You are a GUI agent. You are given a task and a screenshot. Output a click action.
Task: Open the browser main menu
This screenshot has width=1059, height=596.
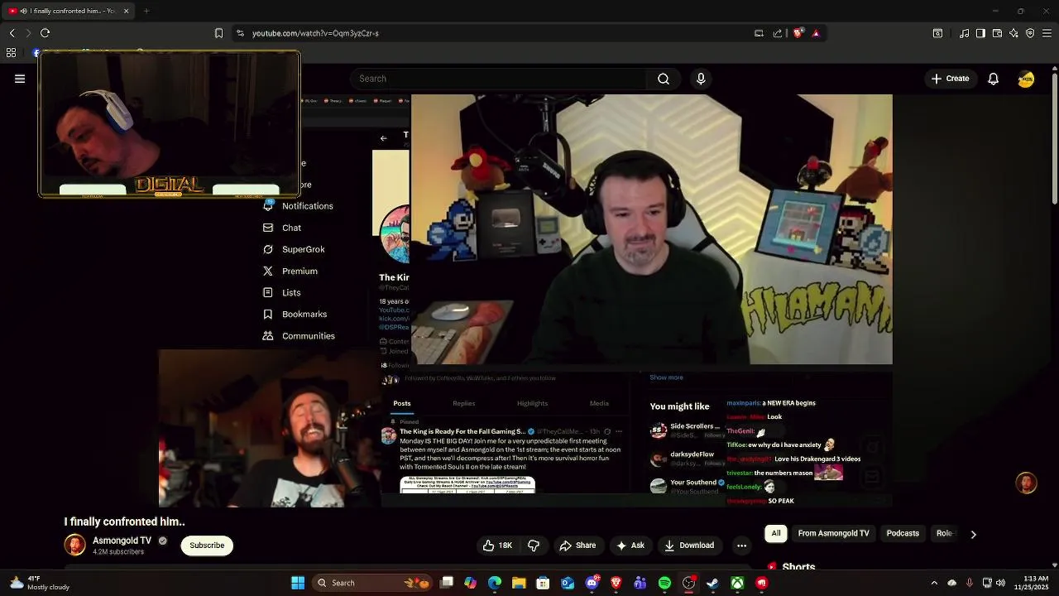tap(1047, 33)
